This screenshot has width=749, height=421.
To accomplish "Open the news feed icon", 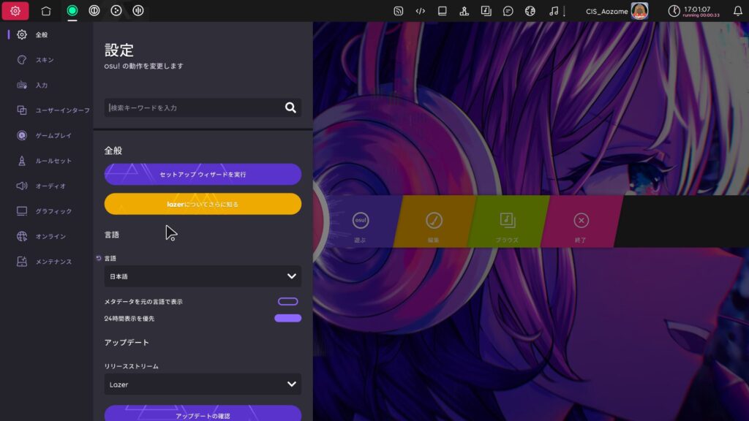I will (x=399, y=10).
